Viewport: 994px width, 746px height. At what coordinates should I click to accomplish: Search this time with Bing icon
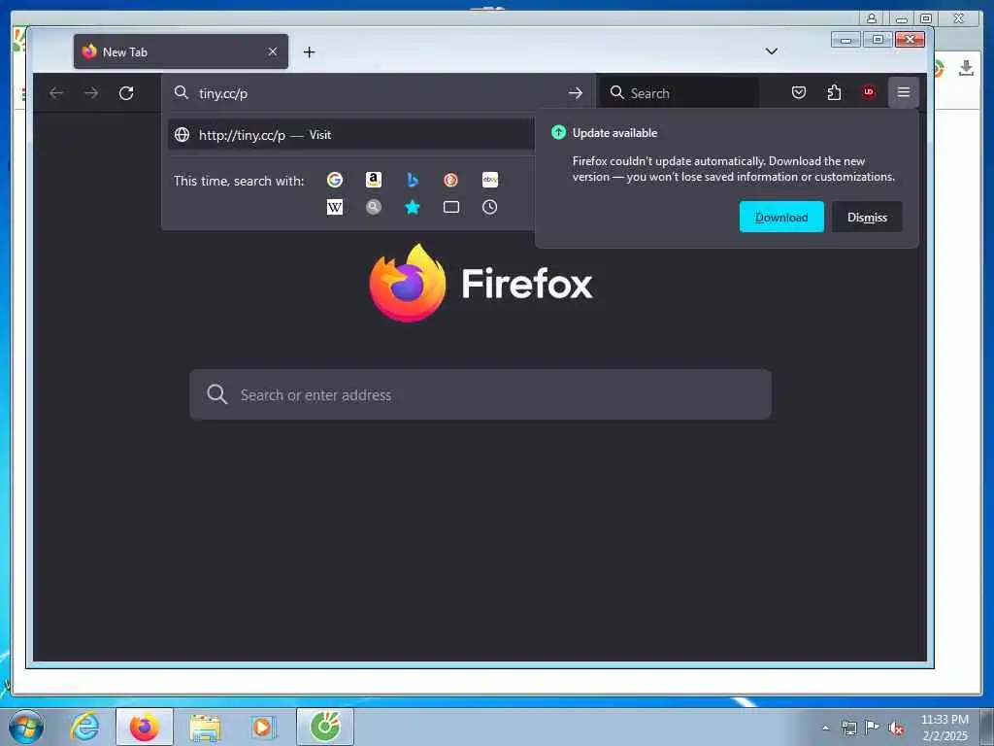point(412,180)
